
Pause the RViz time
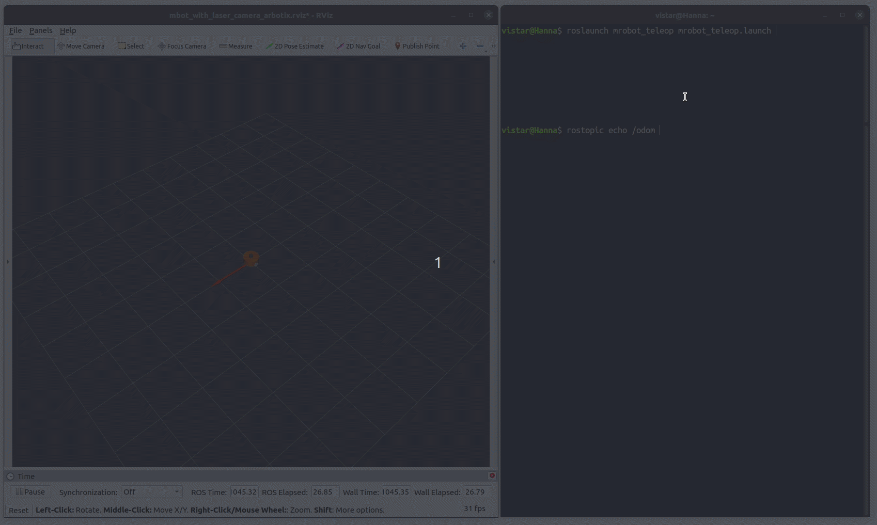(30, 492)
